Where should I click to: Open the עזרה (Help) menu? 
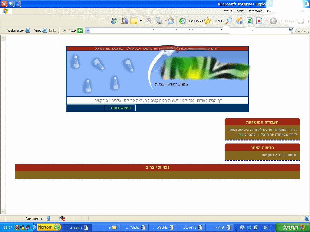point(228,11)
